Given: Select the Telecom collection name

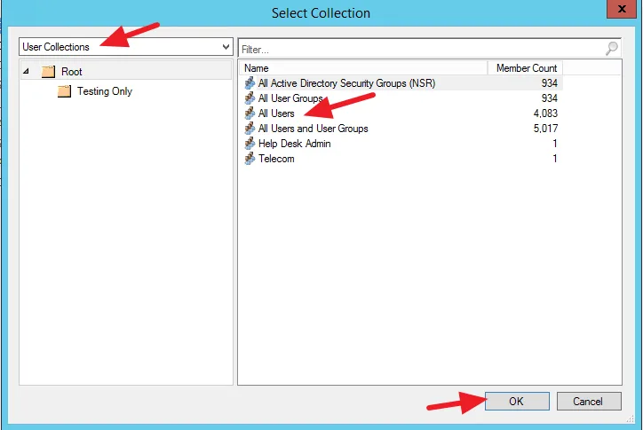Looking at the screenshot, I should [x=276, y=159].
